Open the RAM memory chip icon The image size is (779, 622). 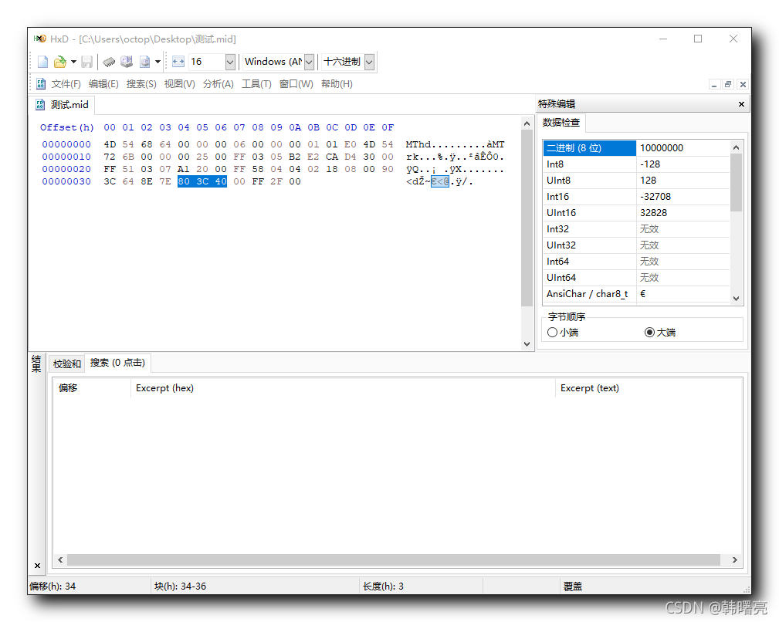coord(110,62)
